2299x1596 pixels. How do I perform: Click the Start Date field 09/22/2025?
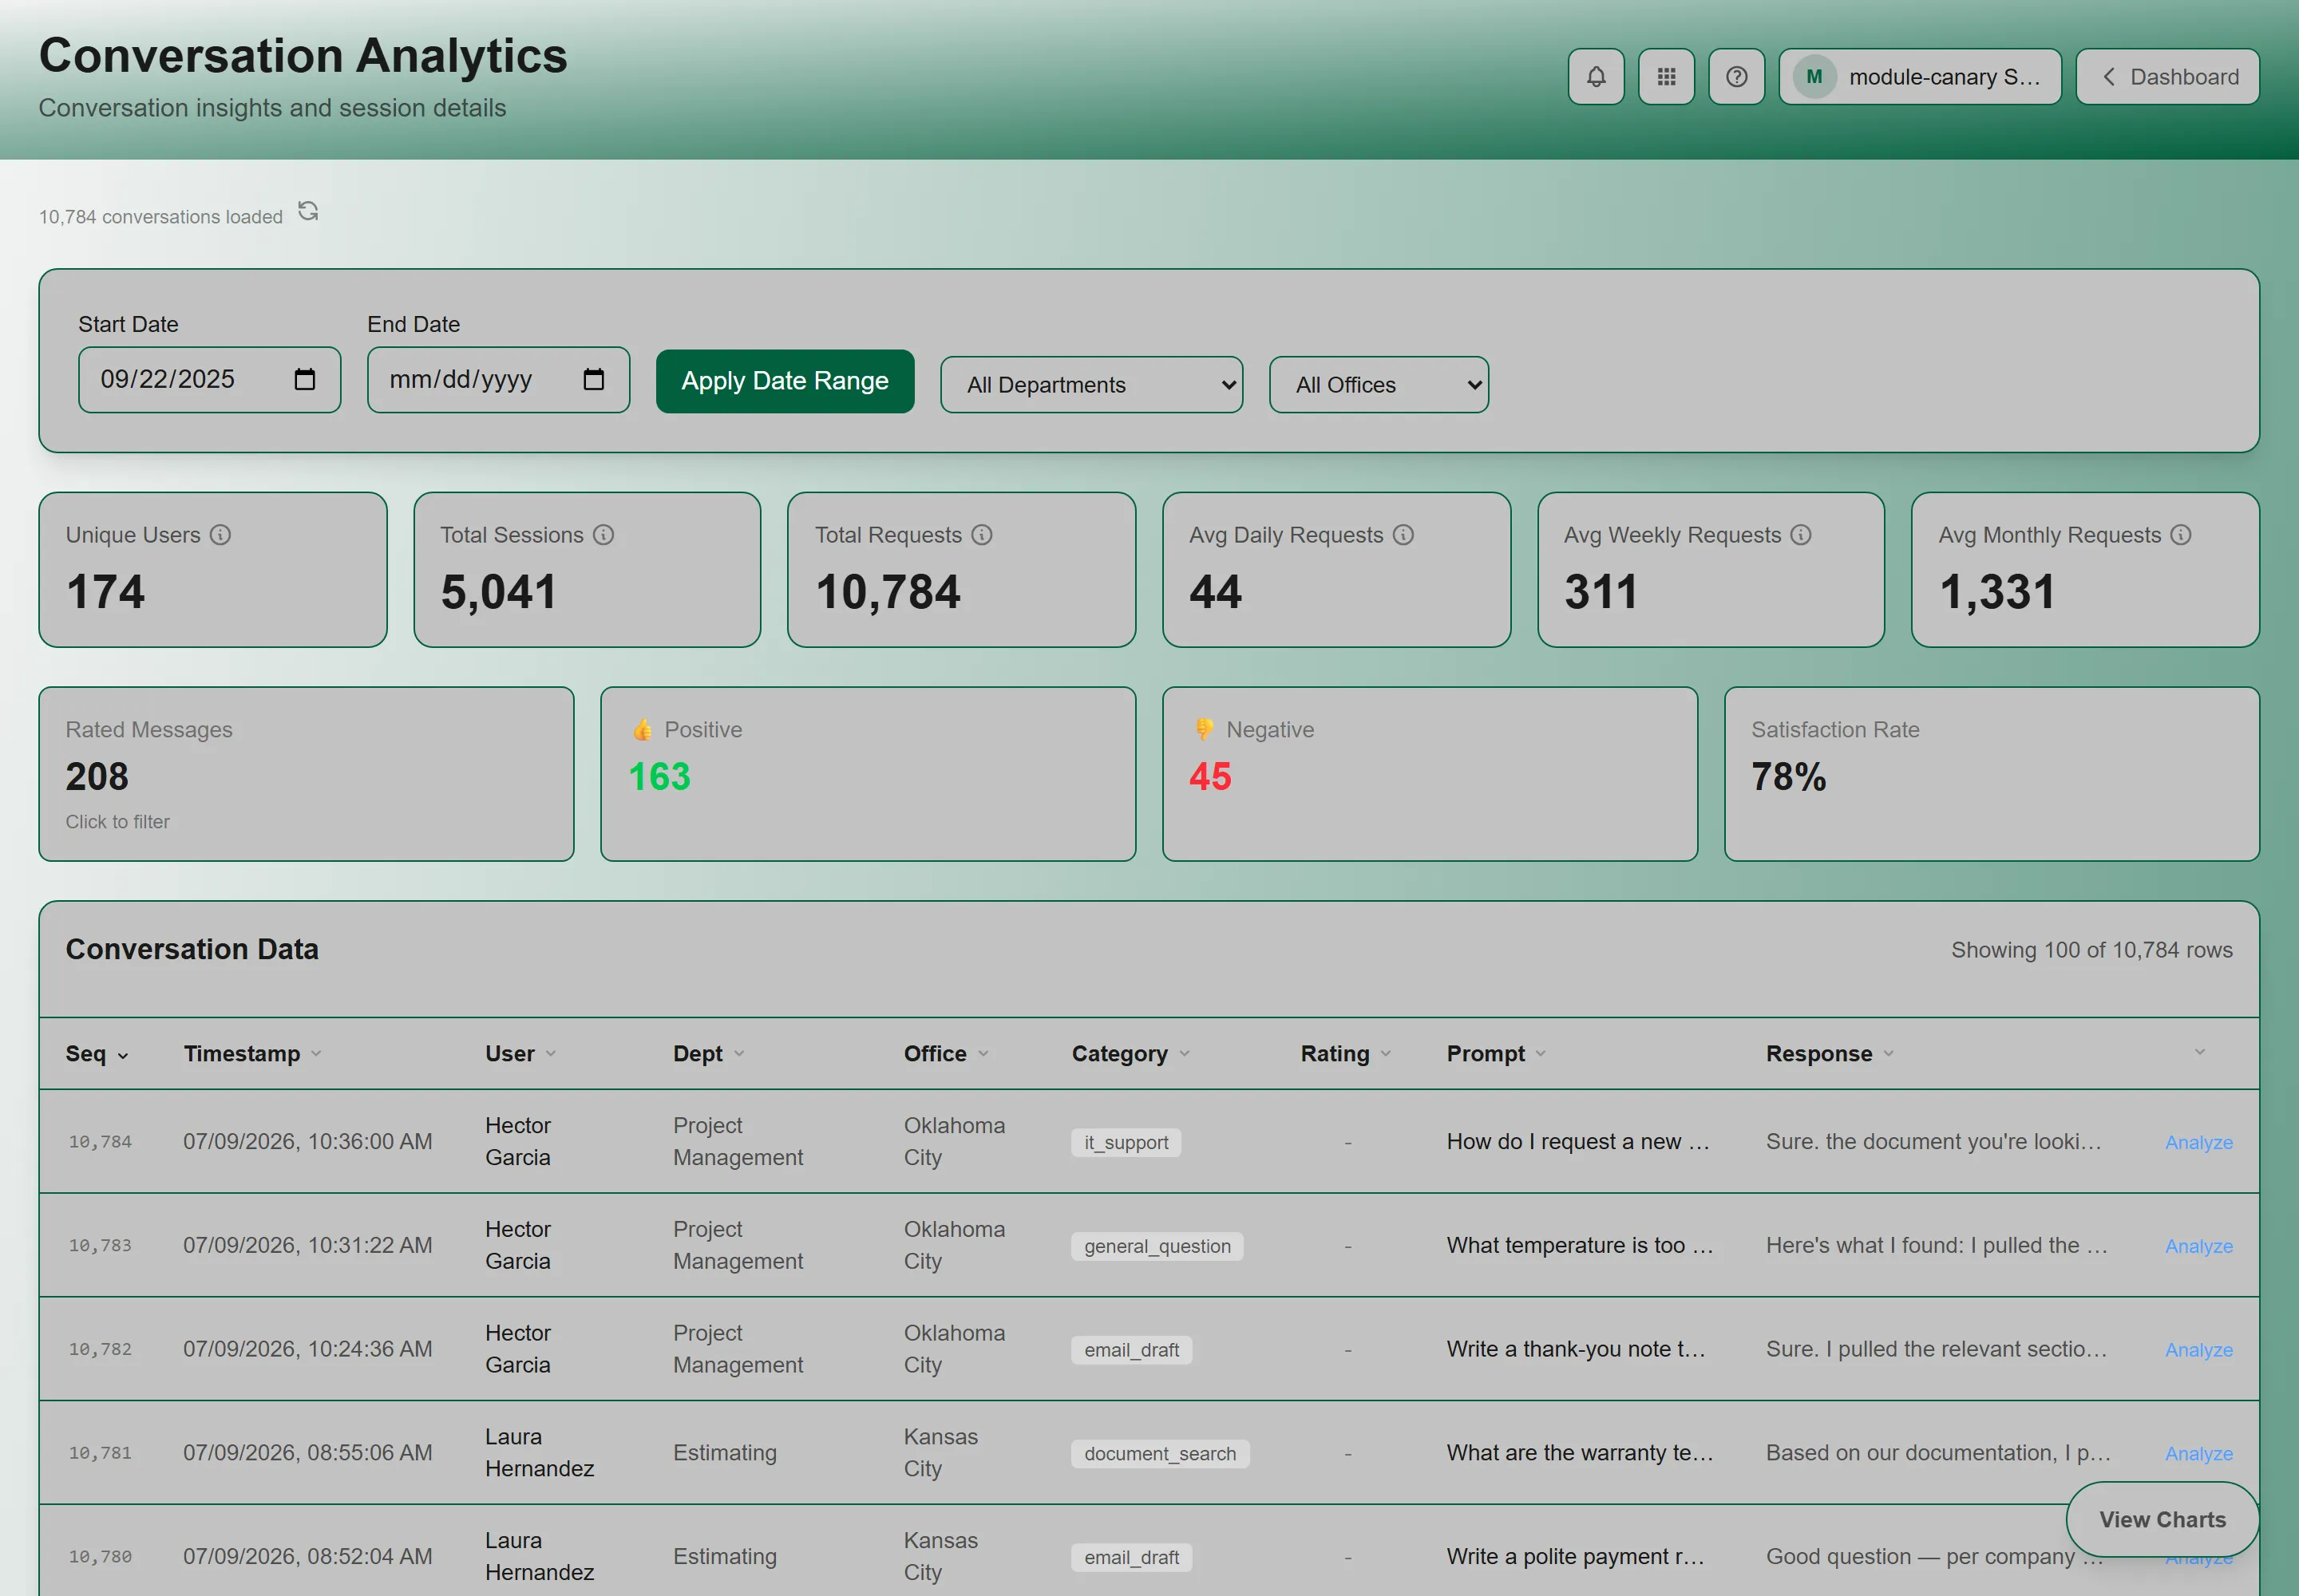pyautogui.click(x=209, y=380)
